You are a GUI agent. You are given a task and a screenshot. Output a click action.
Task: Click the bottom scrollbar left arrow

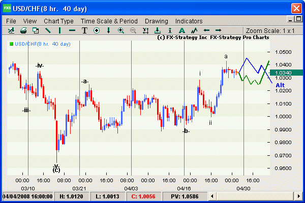(212, 196)
